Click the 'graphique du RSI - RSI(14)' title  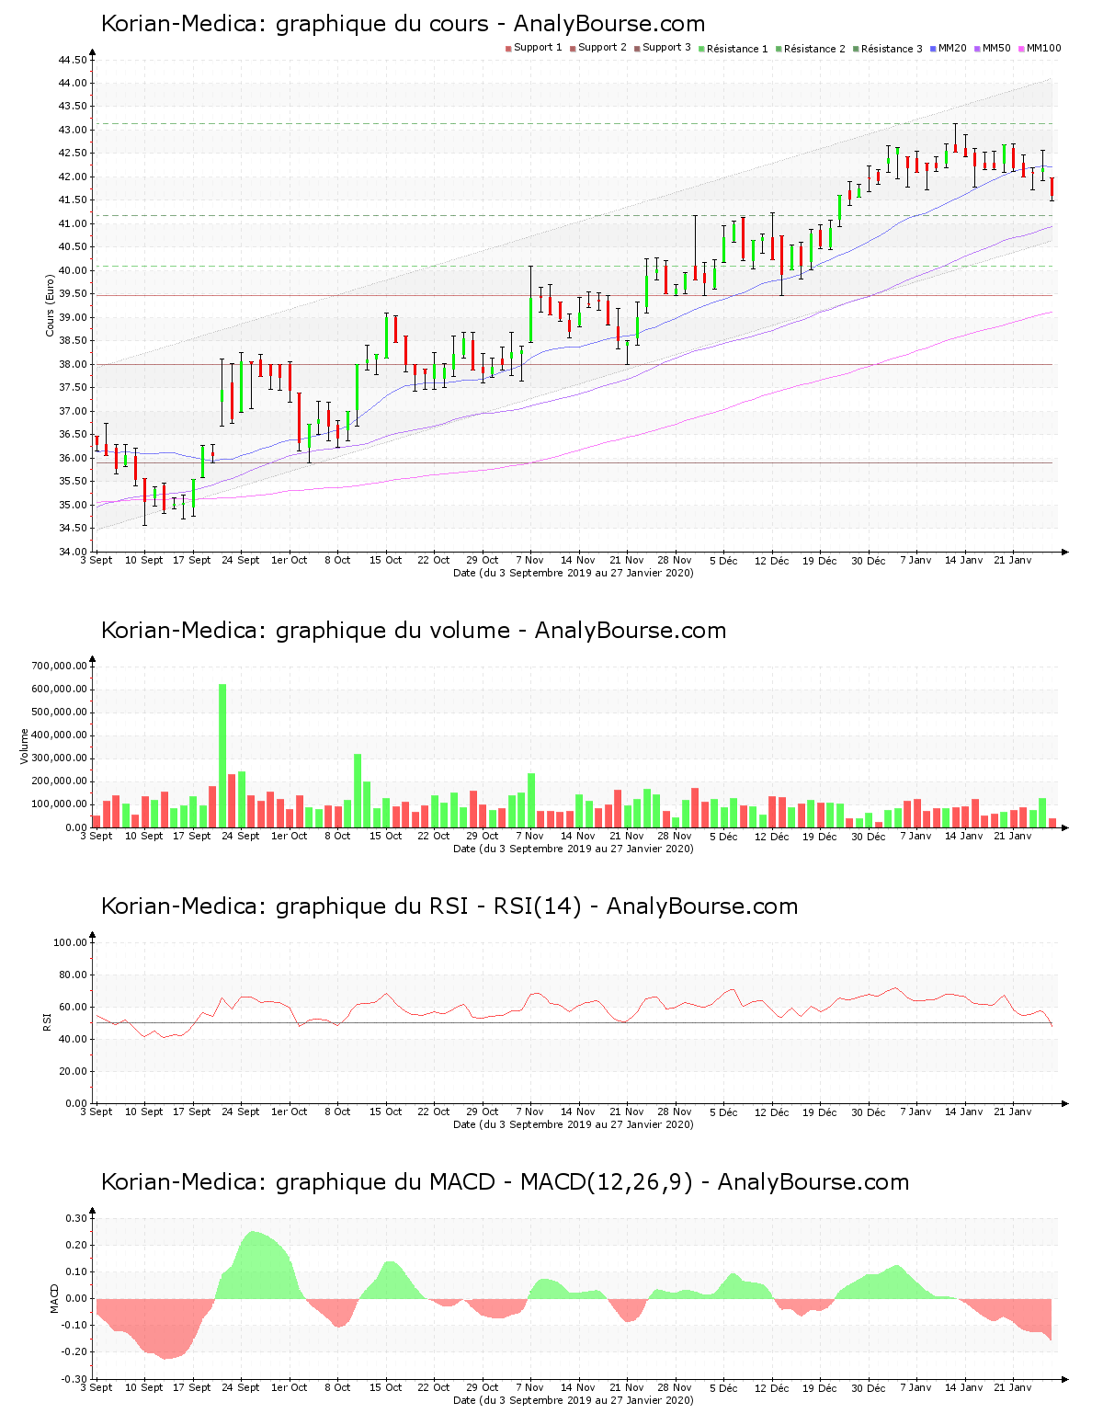449,906
